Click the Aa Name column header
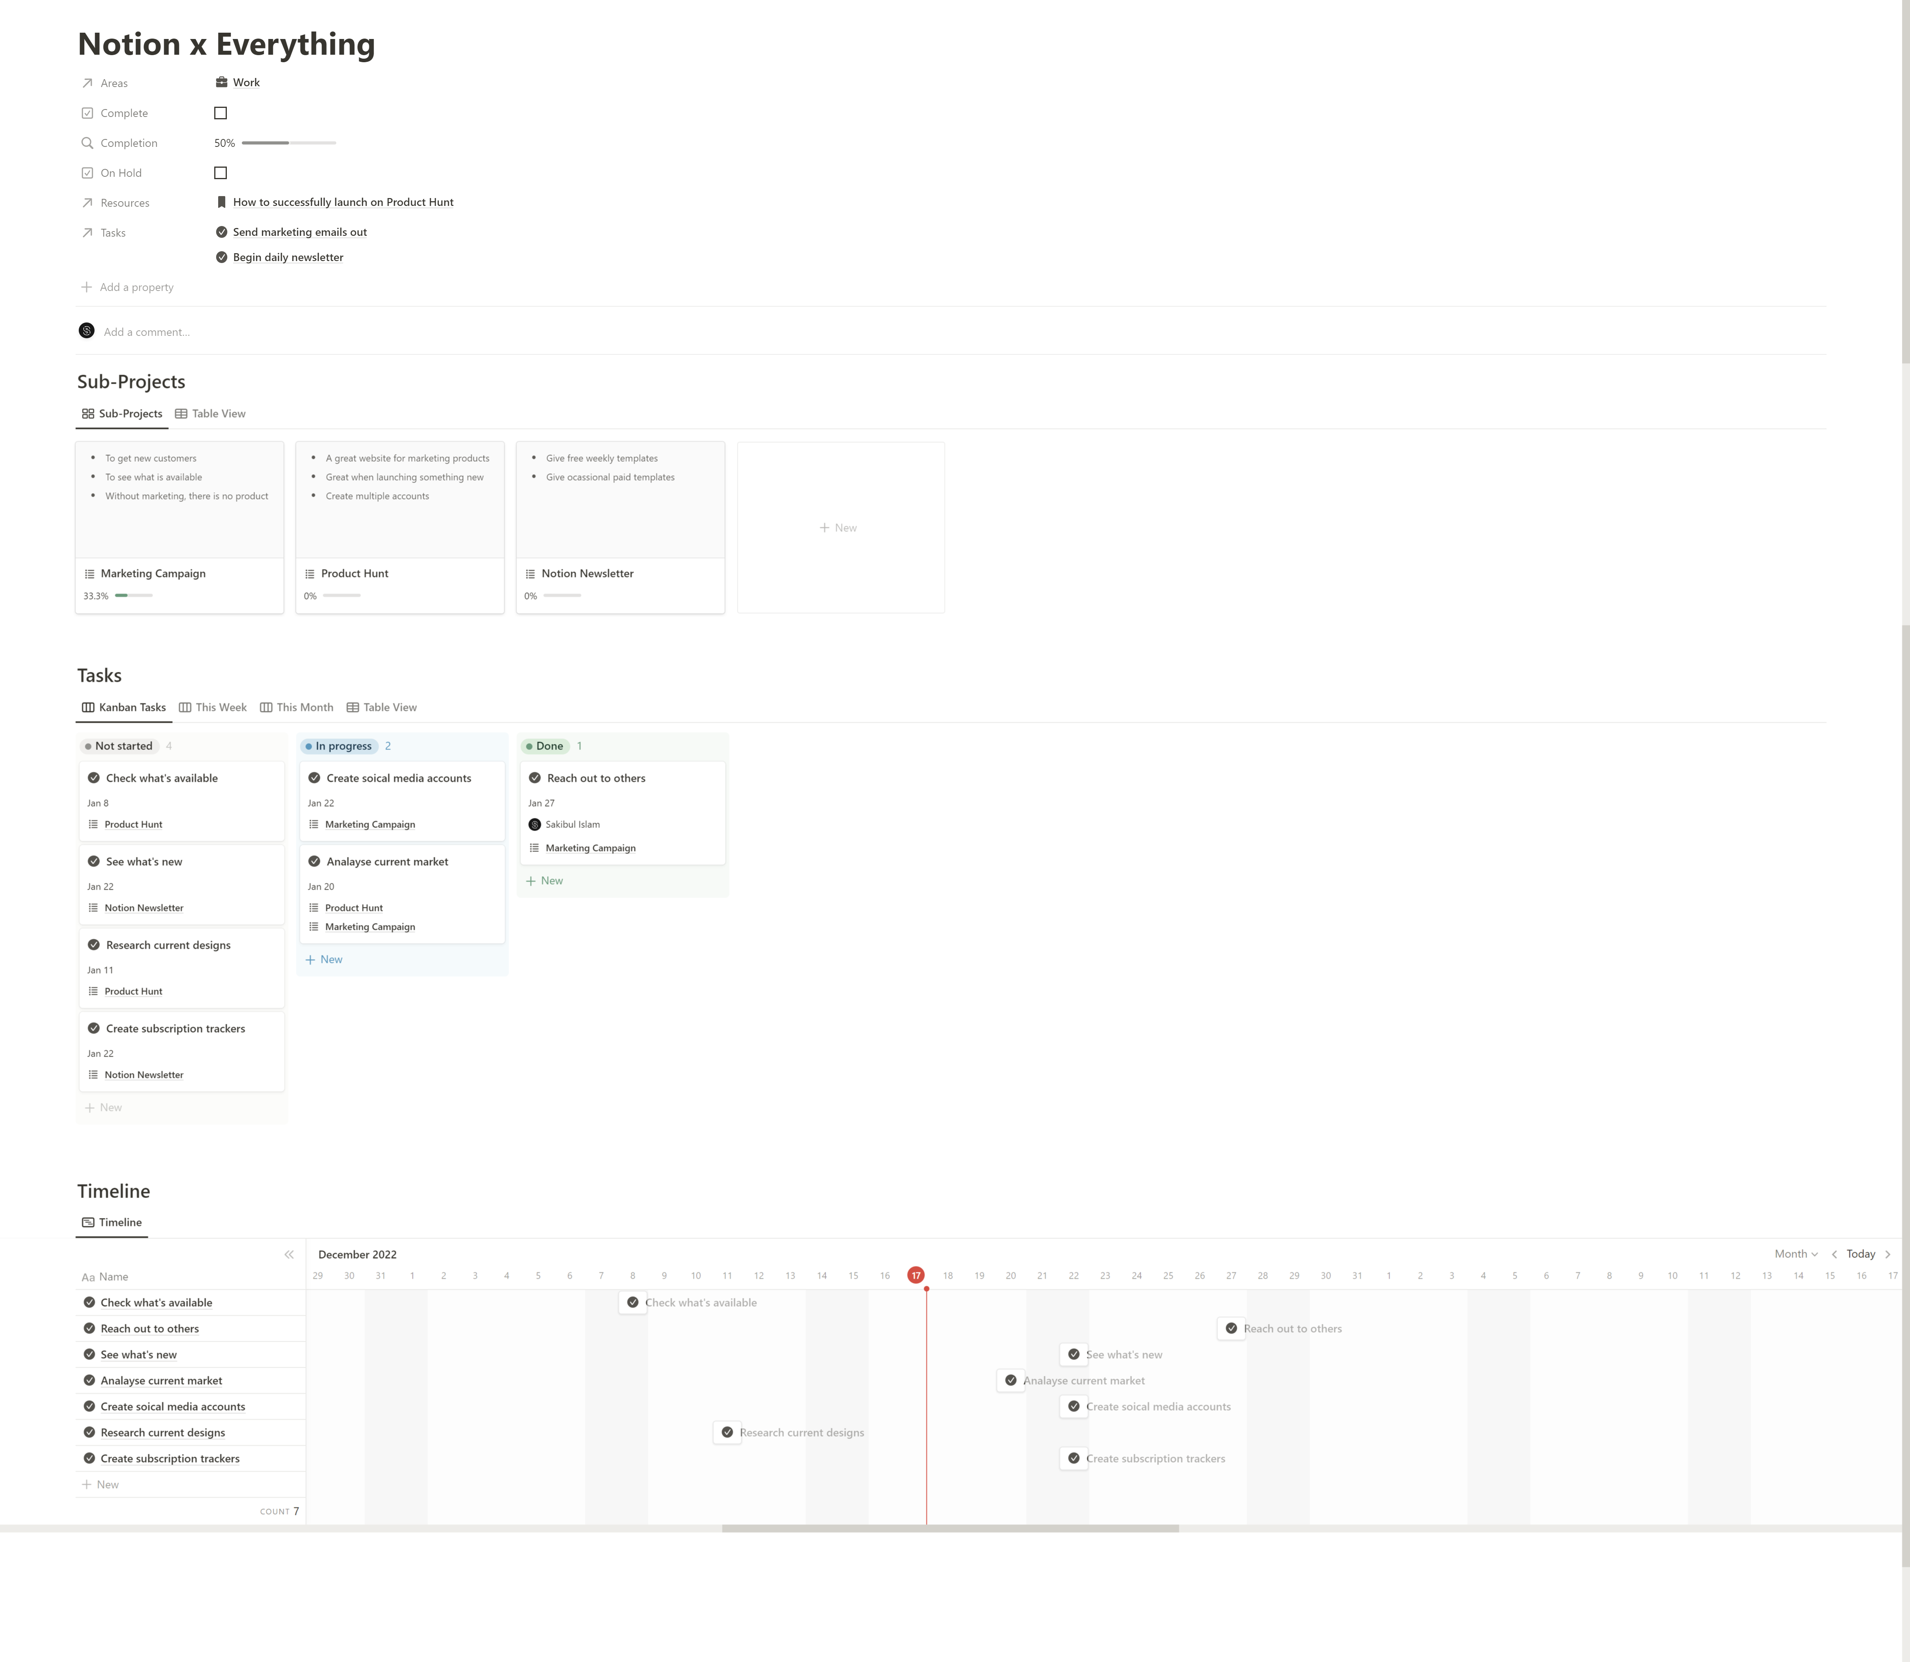 (105, 1277)
